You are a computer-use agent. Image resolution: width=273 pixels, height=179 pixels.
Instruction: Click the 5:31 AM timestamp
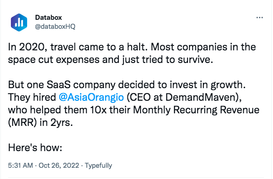point(20,166)
